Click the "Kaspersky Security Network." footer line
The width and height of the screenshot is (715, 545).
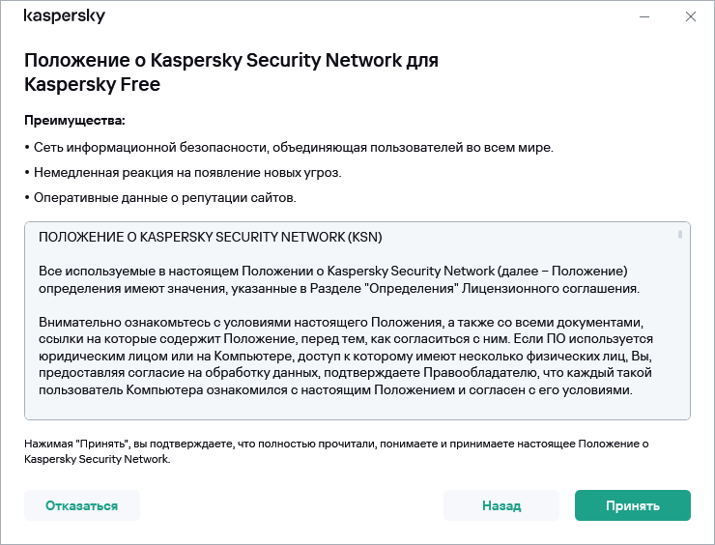(97, 460)
